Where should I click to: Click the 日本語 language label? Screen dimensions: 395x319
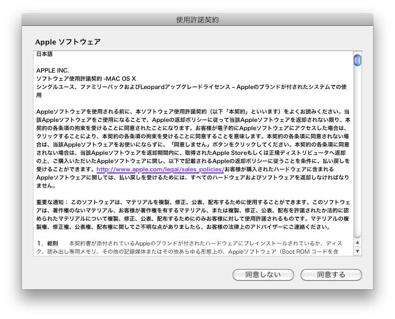coord(44,54)
